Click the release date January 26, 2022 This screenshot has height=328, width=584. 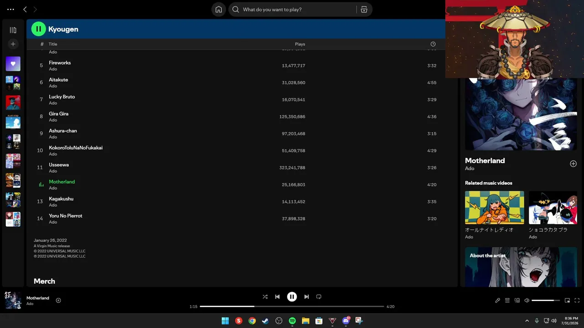[x=50, y=240]
